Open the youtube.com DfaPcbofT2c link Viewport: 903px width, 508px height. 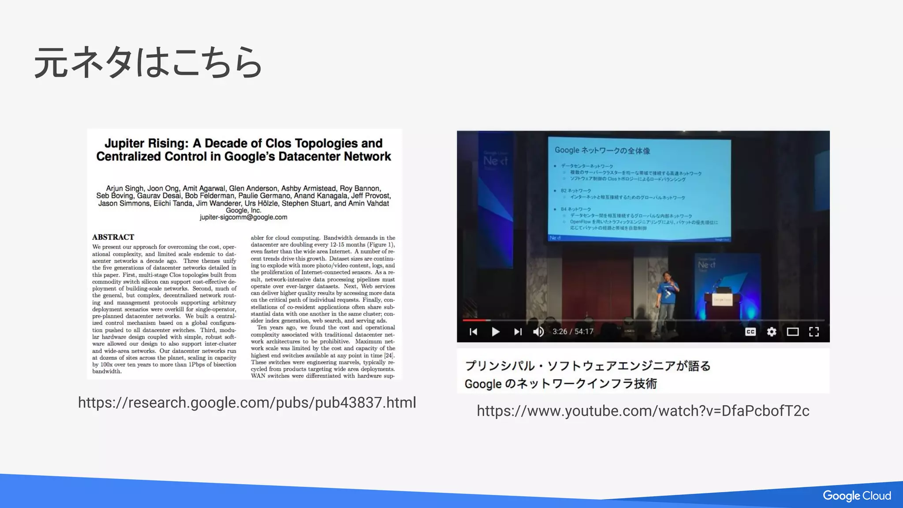pos(643,411)
